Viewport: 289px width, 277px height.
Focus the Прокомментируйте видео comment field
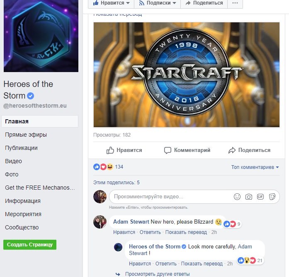171,197
